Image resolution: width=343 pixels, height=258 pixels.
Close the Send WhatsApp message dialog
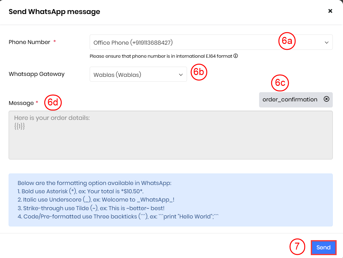point(330,11)
